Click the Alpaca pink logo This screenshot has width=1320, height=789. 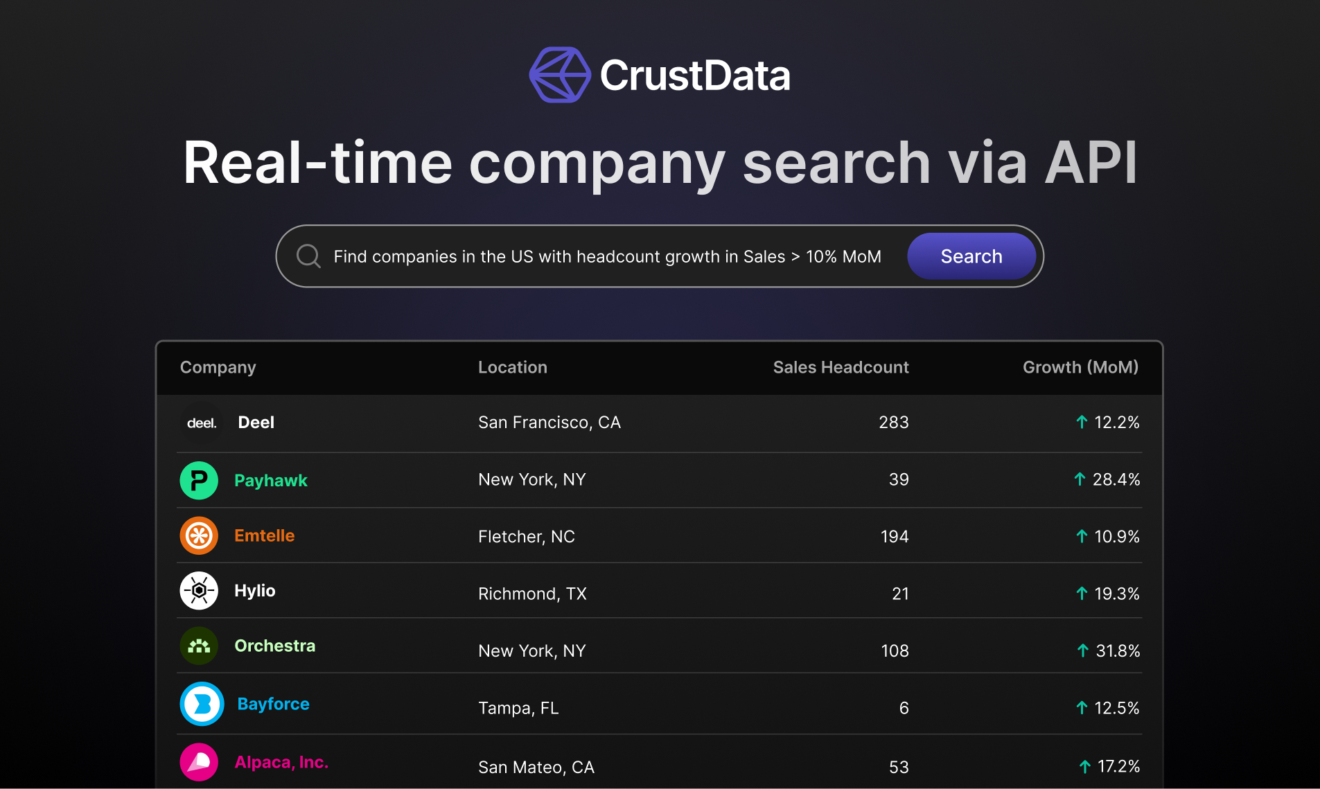[199, 762]
